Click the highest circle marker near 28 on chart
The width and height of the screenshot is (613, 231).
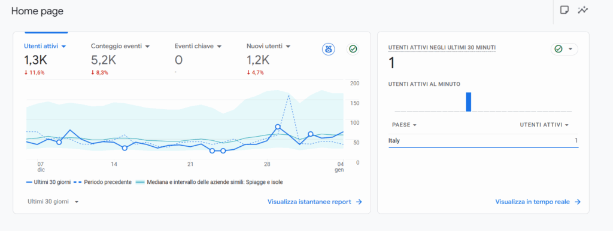pos(278,127)
